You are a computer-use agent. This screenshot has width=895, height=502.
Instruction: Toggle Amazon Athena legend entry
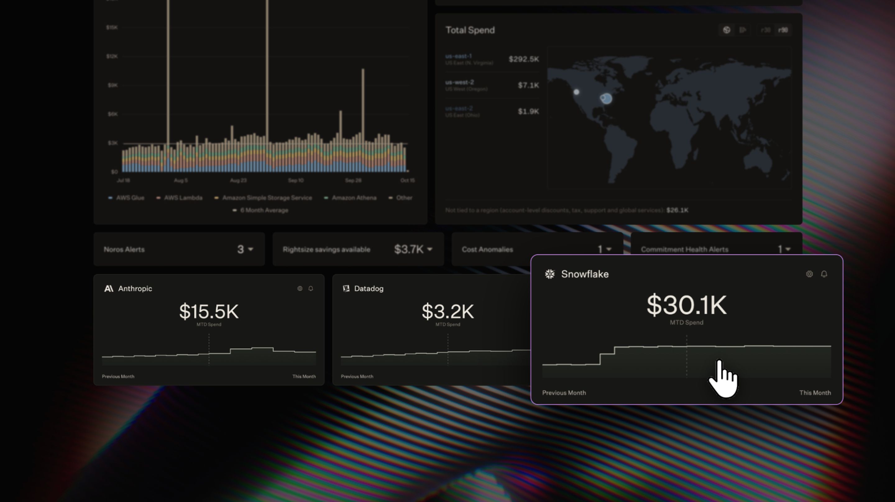(x=350, y=198)
